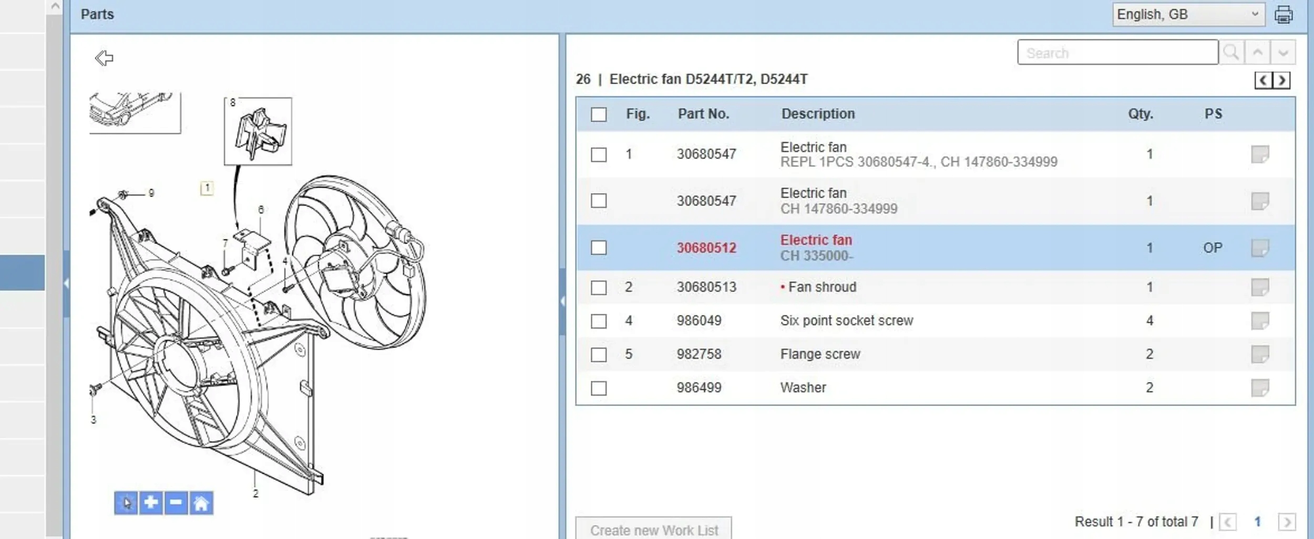Click part number 982758
The image size is (1314, 539).
(x=699, y=354)
